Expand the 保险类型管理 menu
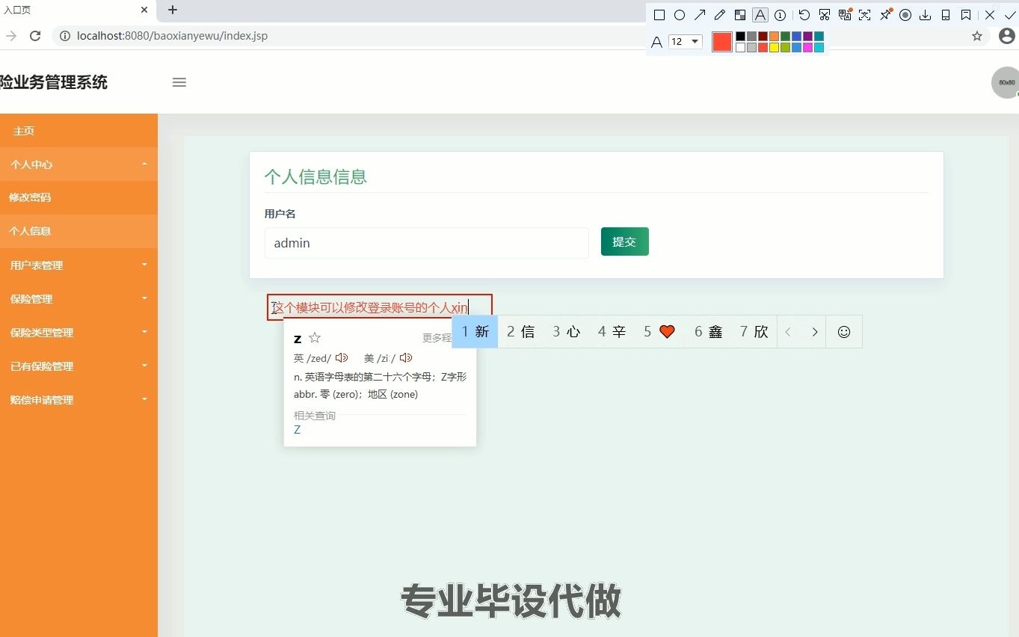The height and width of the screenshot is (637, 1019). click(78, 333)
